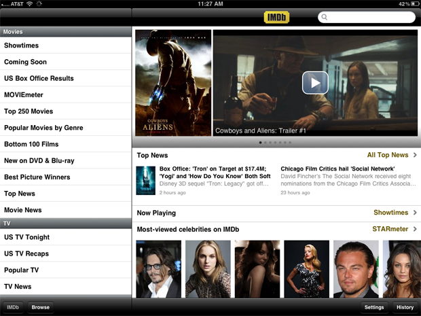Jump to second featured carousel page dot
This screenshot has width=421, height=316.
266,143
